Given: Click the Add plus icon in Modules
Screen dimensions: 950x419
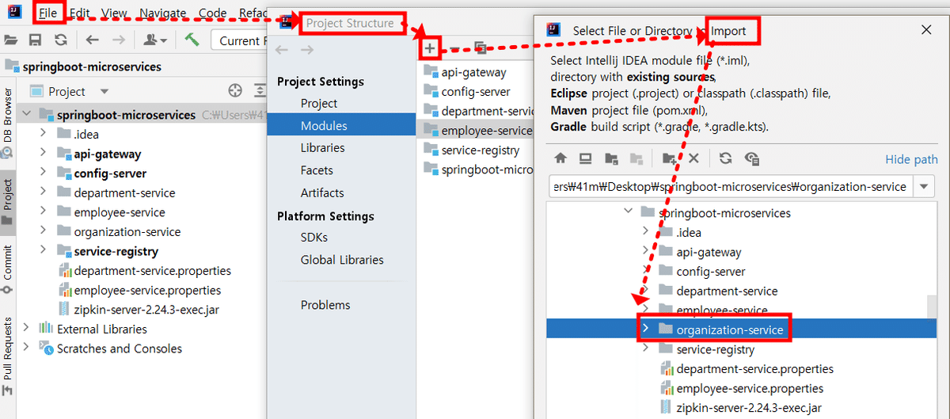Looking at the screenshot, I should point(429,48).
